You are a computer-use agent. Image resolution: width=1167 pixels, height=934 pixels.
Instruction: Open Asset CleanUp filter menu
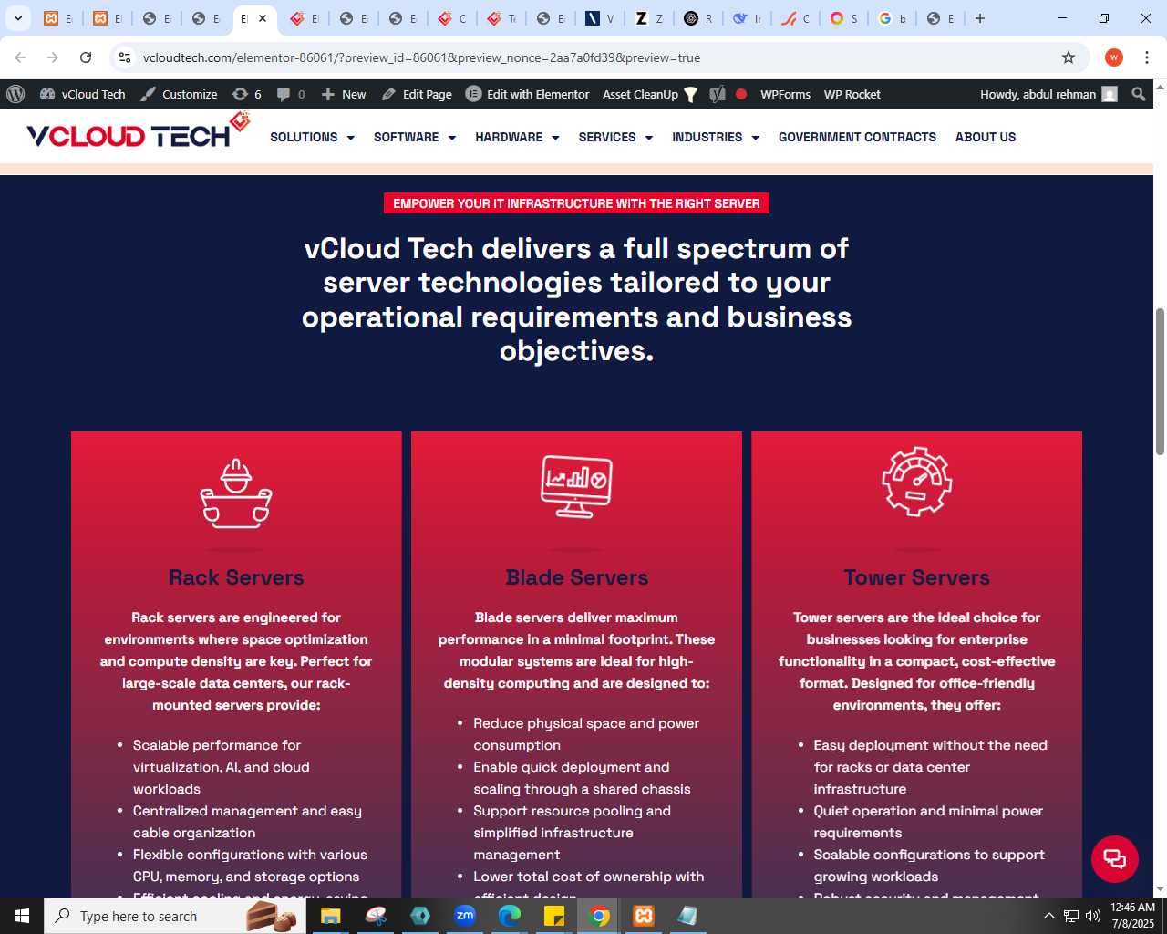pyautogui.click(x=650, y=94)
